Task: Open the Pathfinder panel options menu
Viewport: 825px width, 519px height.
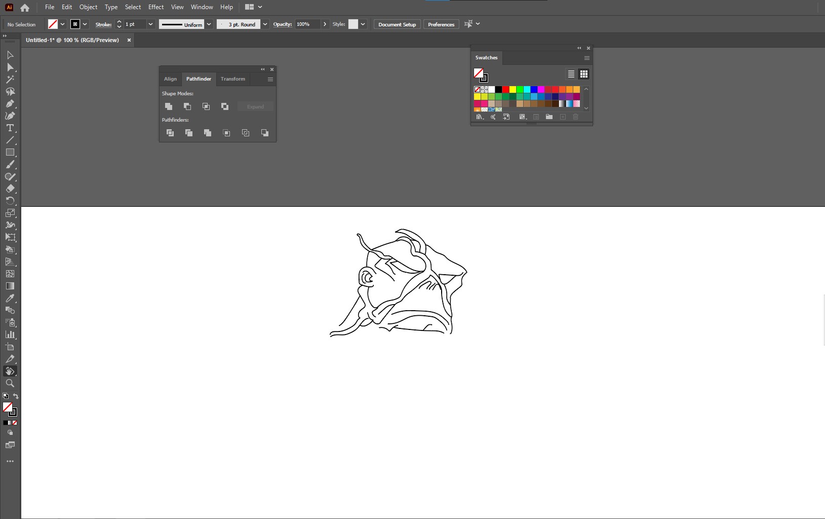Action: (x=270, y=80)
